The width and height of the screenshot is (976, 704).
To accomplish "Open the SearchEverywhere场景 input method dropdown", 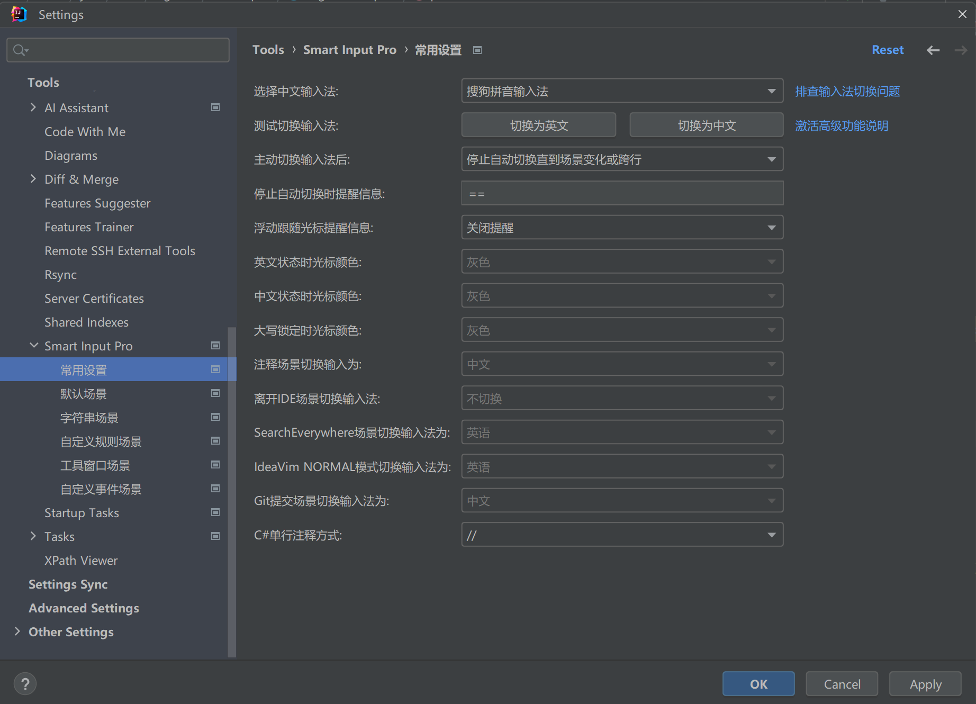I will (x=622, y=432).
